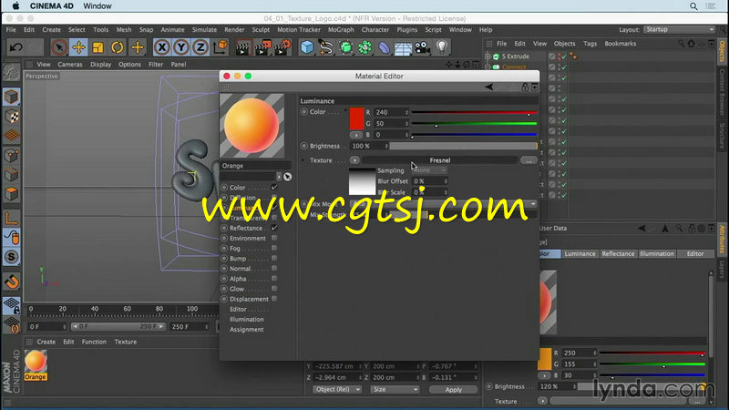729x410 pixels.
Task: Open the green generator cube icon
Action: [x=346, y=47]
